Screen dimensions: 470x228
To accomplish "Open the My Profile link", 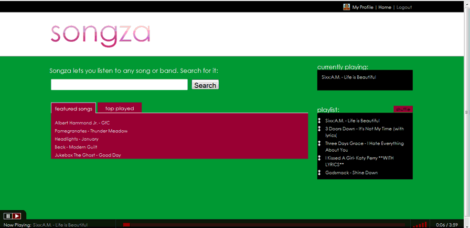I will [362, 7].
